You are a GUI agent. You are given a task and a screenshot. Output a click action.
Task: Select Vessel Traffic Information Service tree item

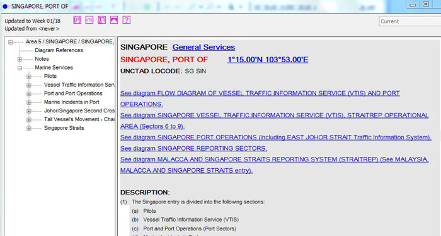coord(79,85)
